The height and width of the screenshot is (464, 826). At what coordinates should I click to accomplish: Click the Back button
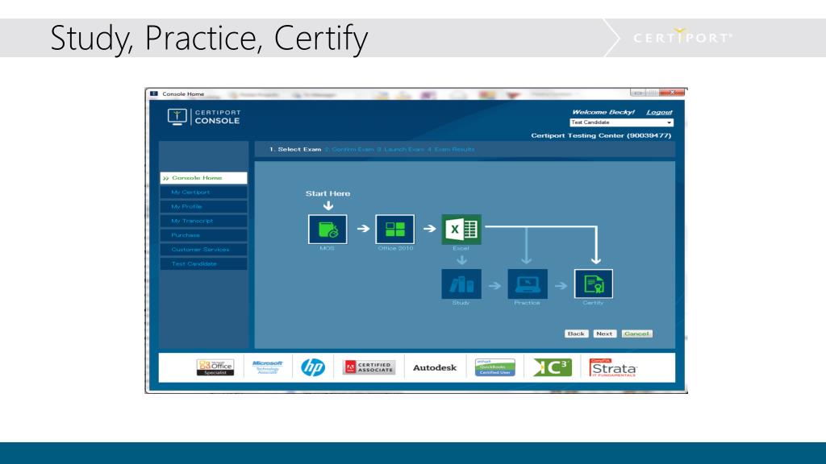coord(576,333)
